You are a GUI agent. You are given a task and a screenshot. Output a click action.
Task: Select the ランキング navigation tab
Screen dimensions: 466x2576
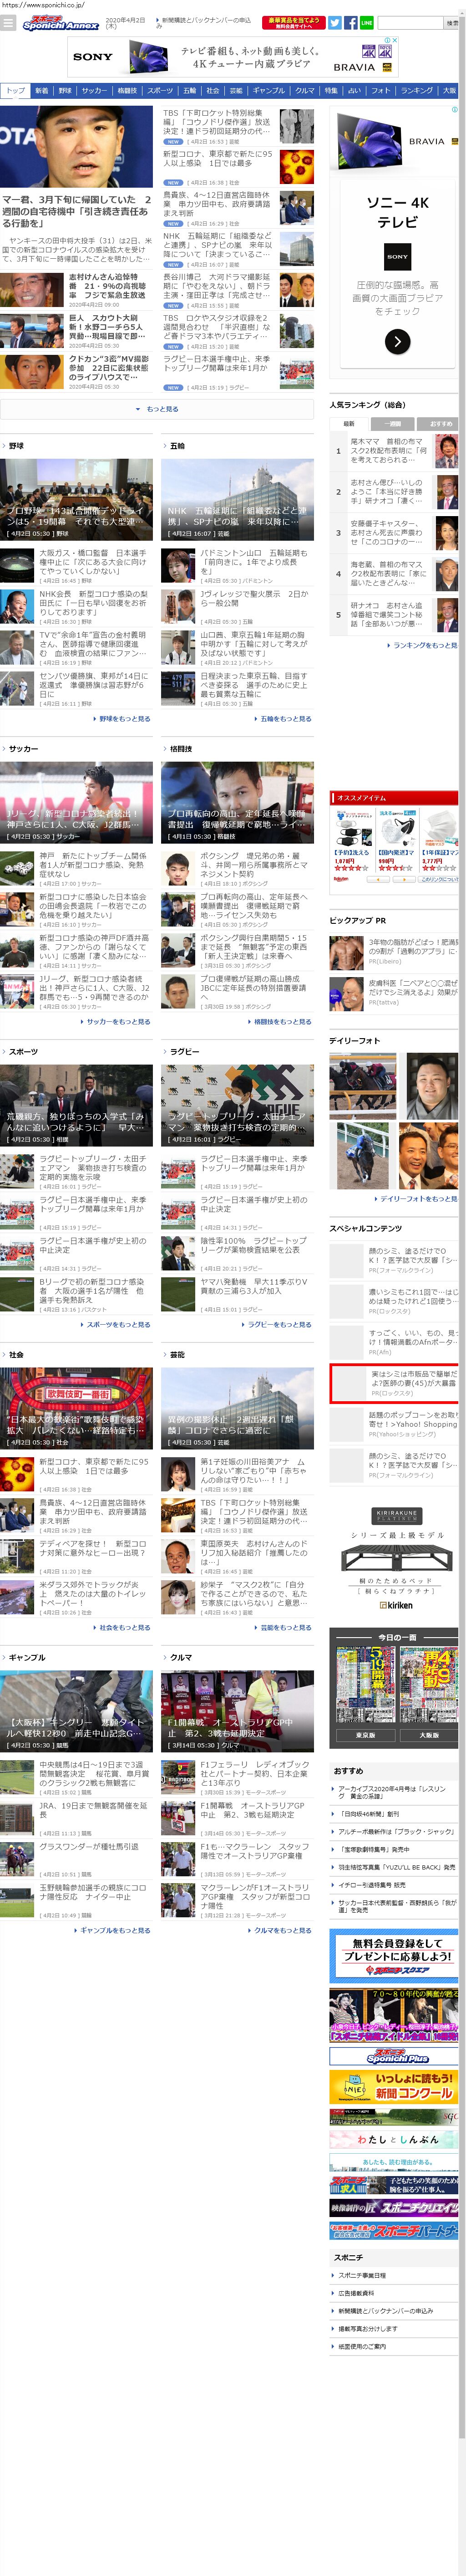[x=417, y=90]
